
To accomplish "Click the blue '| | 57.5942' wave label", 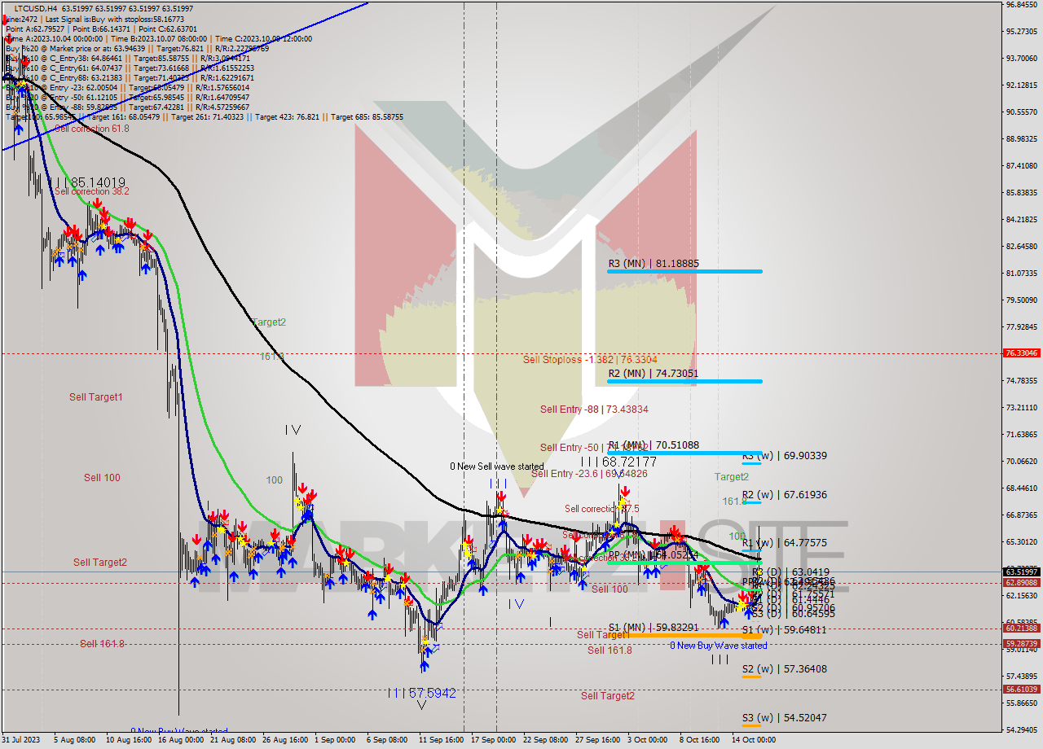I will click(421, 693).
